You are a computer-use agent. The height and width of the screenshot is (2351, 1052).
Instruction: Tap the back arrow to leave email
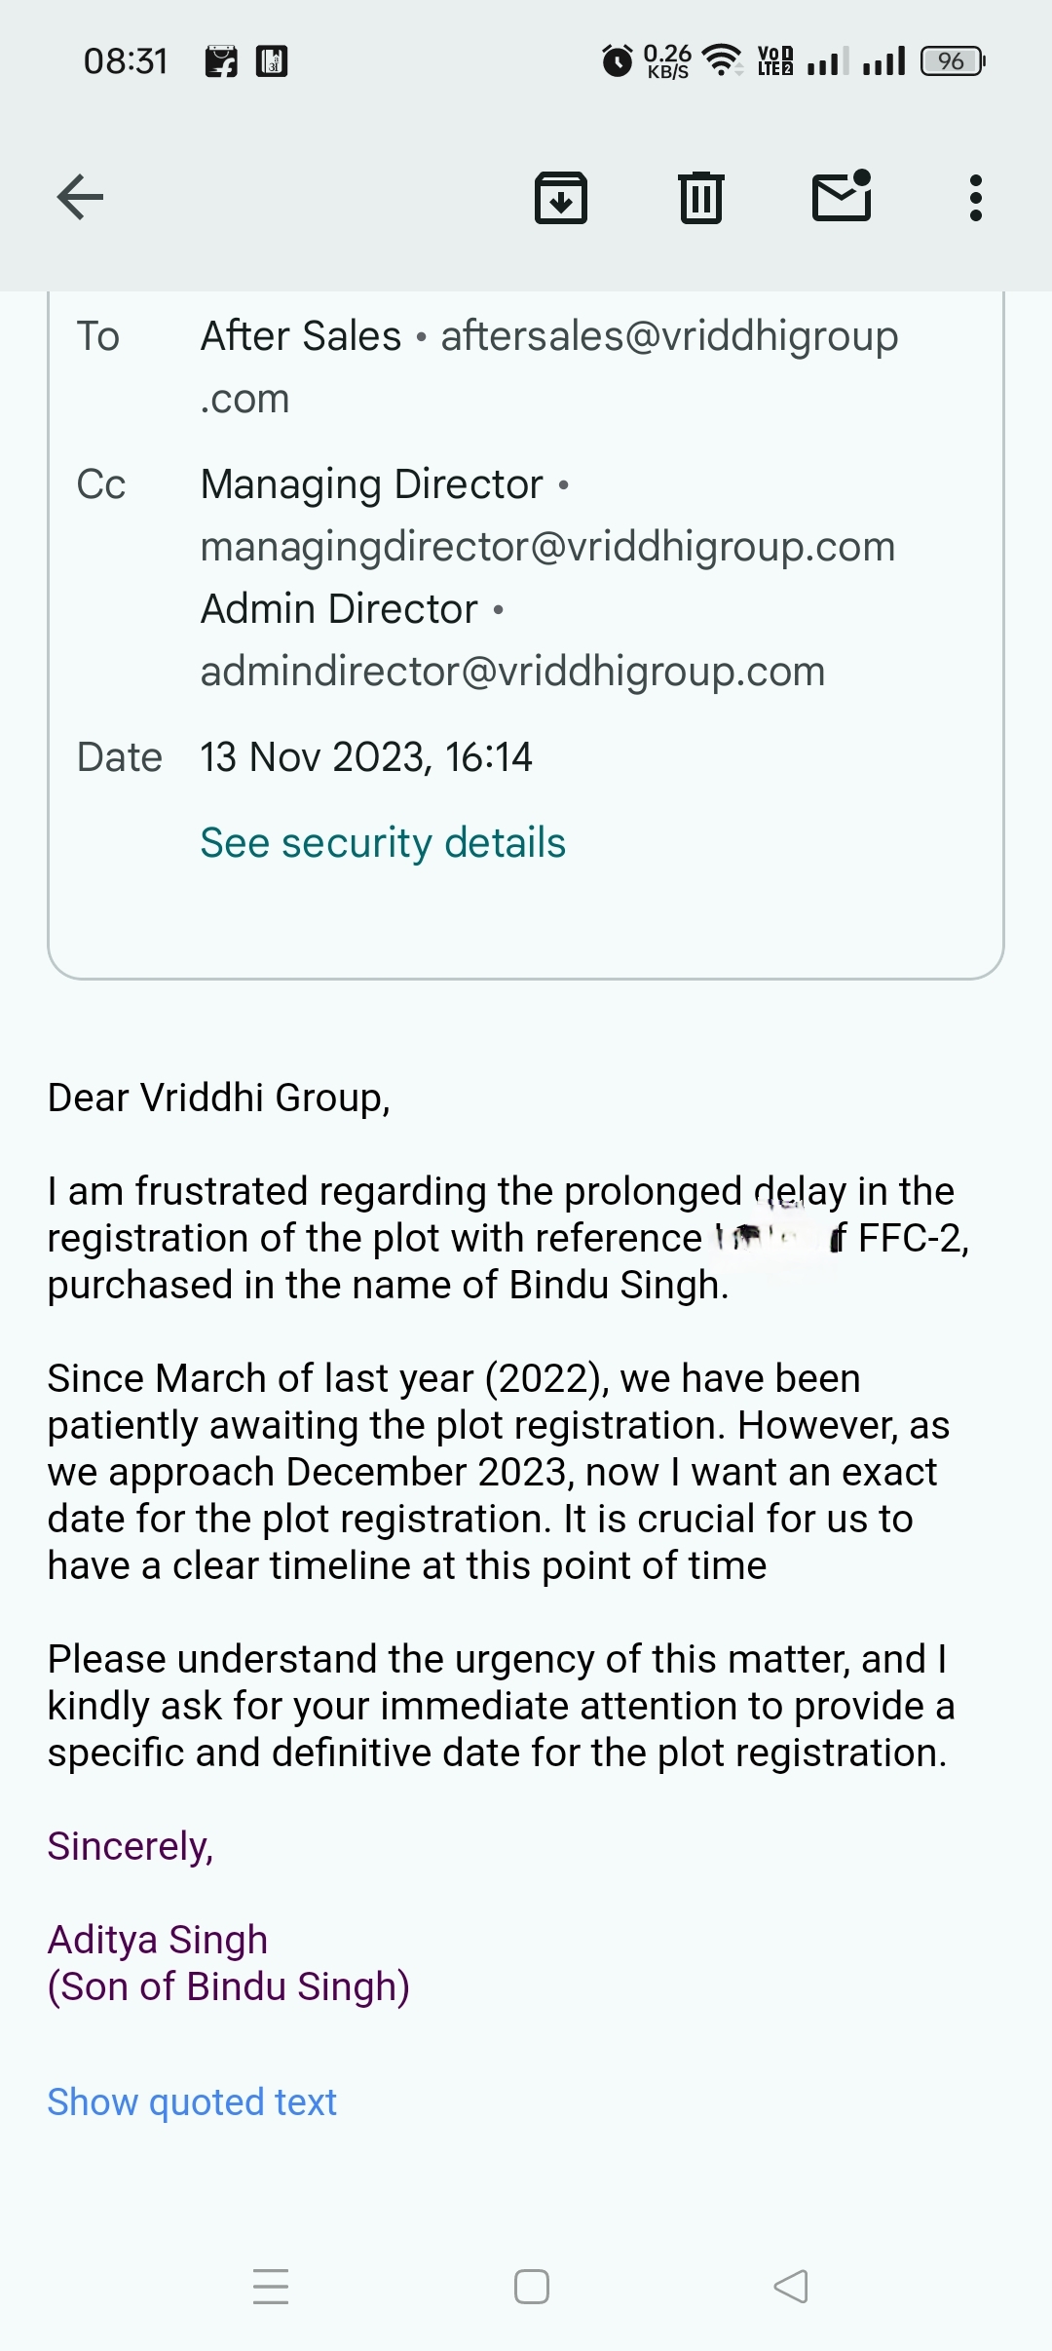80,198
